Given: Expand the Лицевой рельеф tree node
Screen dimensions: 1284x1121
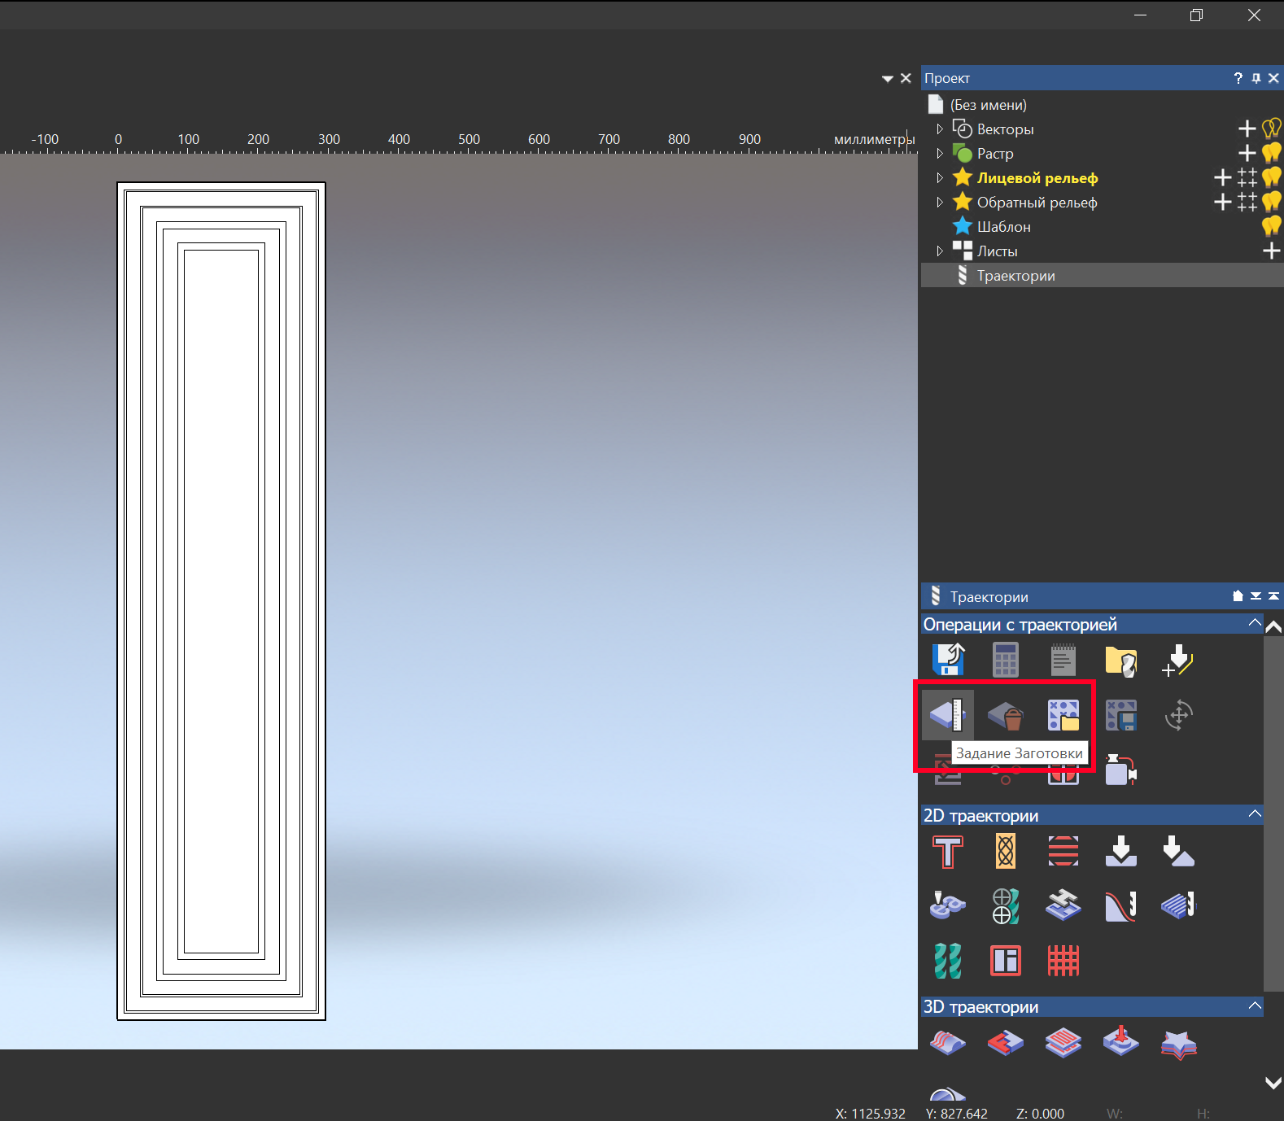Looking at the screenshot, I should pos(940,178).
